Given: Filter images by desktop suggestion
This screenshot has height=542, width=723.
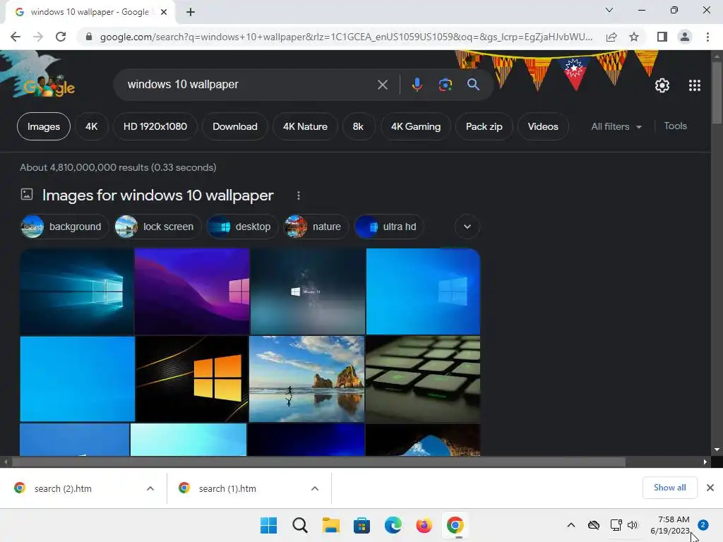Looking at the screenshot, I should [243, 227].
